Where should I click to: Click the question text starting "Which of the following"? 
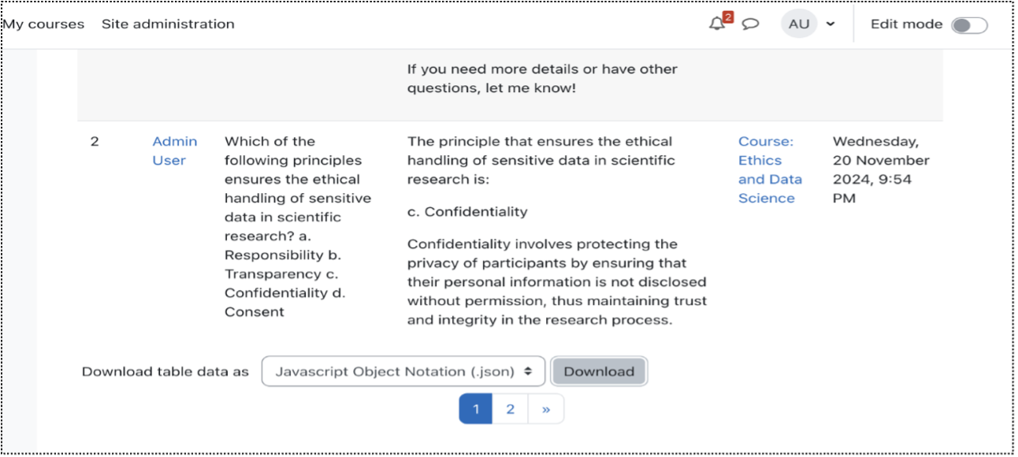pyautogui.click(x=297, y=226)
